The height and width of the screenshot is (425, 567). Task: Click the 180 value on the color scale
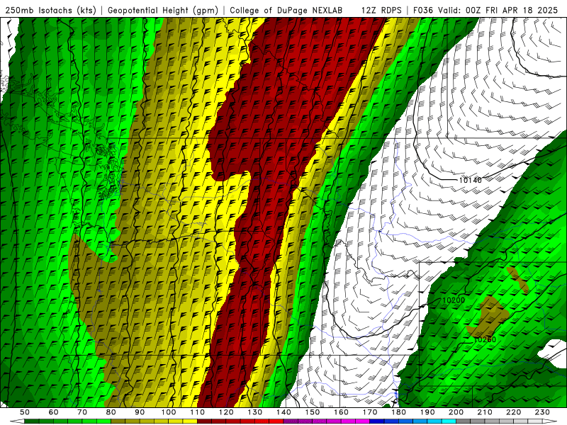tap(398, 412)
